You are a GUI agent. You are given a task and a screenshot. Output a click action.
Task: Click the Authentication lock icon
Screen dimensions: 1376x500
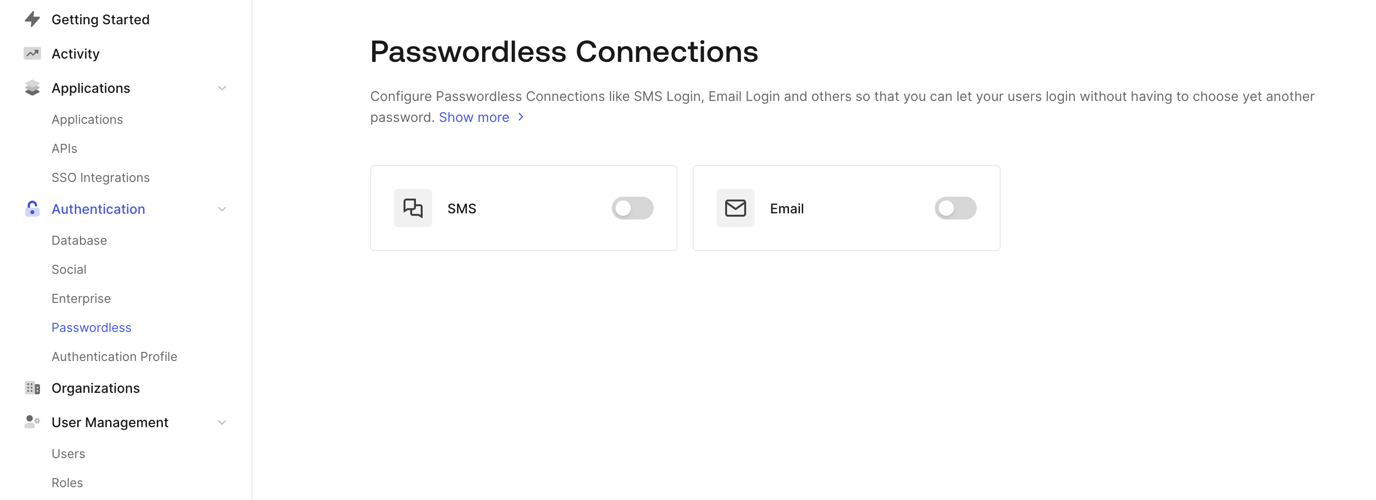pyautogui.click(x=32, y=209)
